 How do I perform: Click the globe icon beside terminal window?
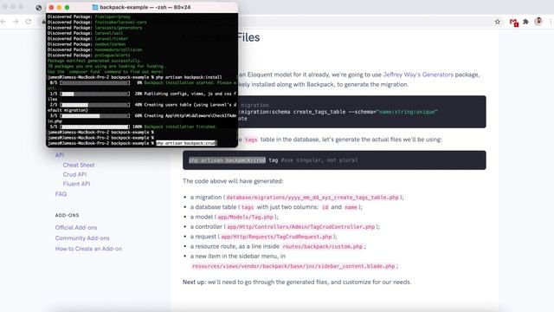(38, 8)
